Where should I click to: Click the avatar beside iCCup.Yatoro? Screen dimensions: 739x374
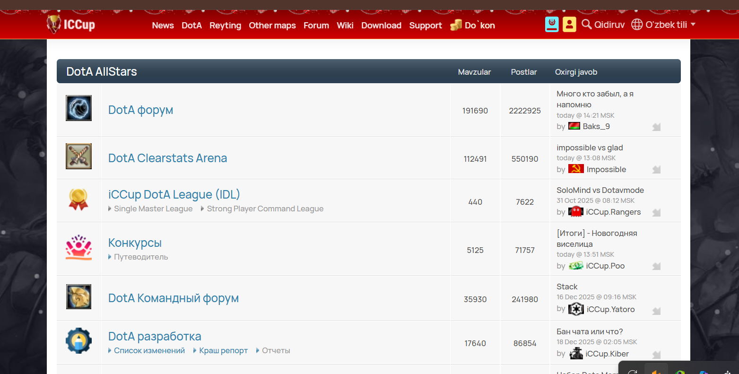[576, 309]
